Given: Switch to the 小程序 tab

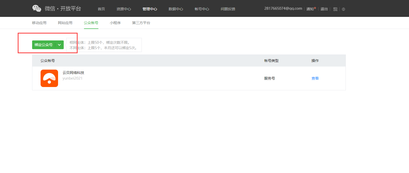Looking at the screenshot, I should tap(115, 23).
